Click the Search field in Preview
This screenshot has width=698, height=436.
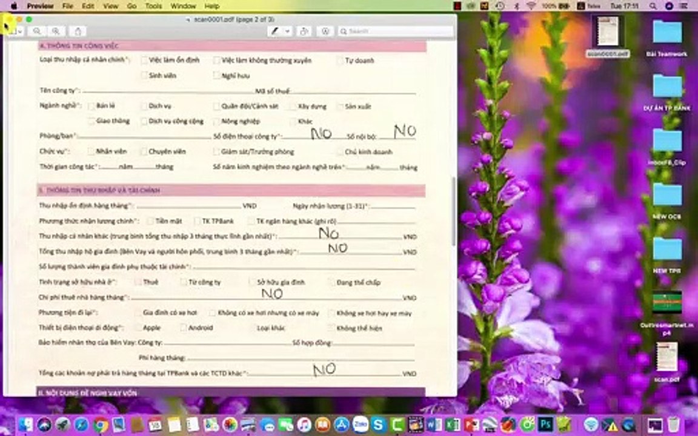pos(396,31)
